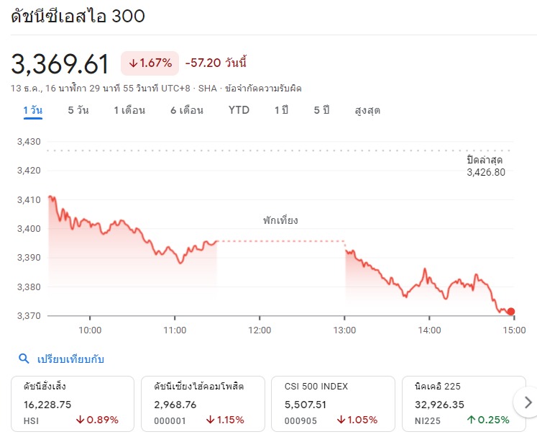
Task: Click the red current price dot on chart
Action: coord(511,312)
